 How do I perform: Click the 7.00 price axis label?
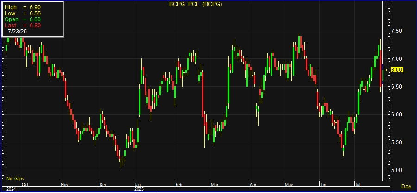397,59
